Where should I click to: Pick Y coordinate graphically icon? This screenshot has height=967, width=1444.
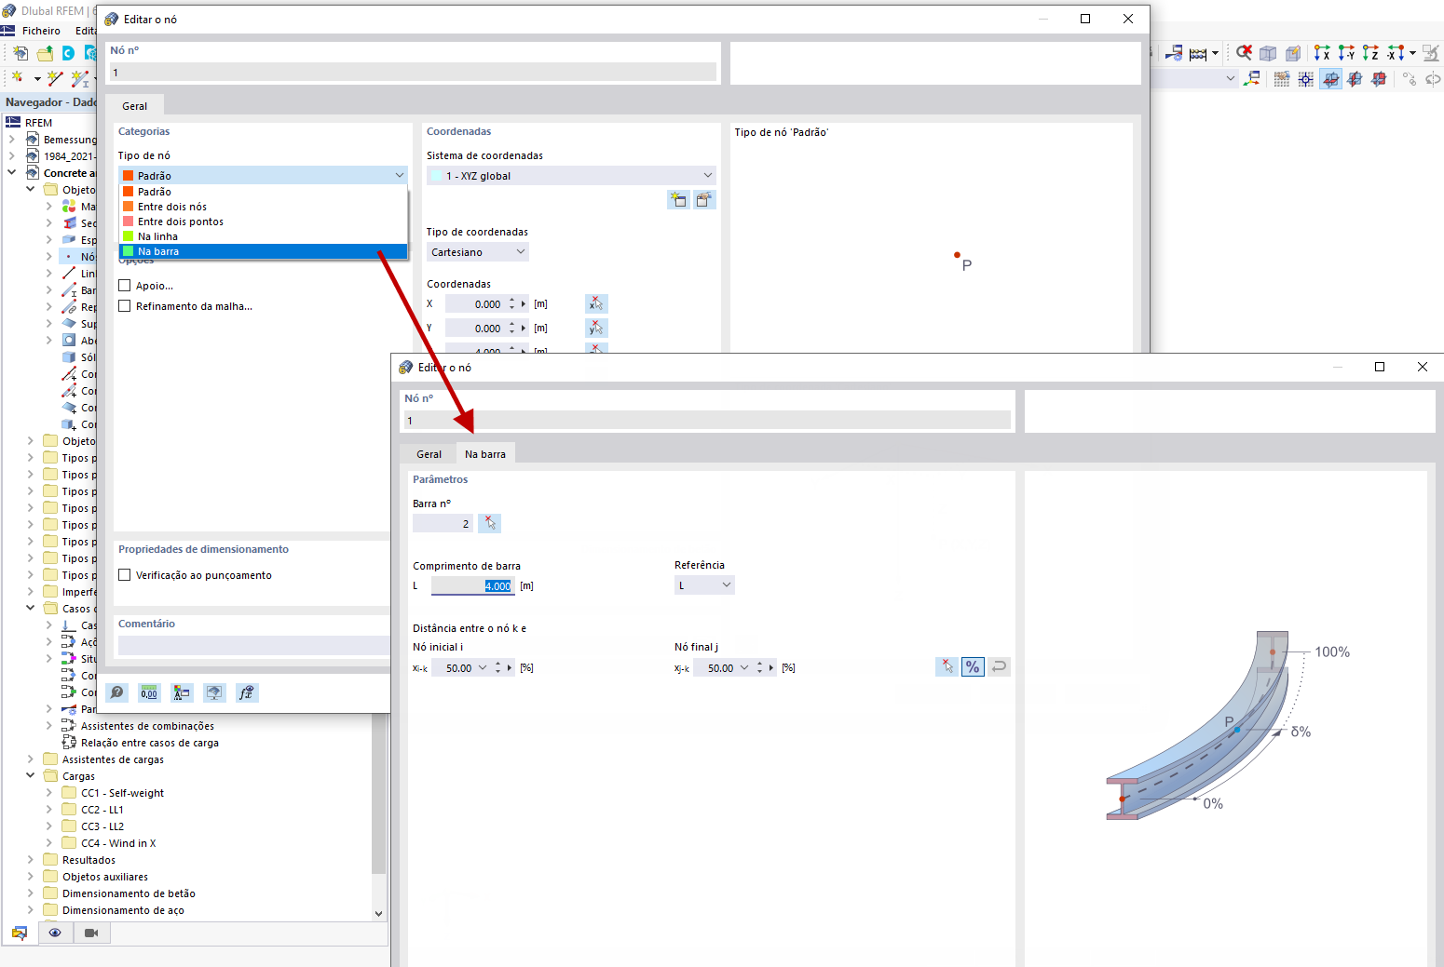(596, 328)
